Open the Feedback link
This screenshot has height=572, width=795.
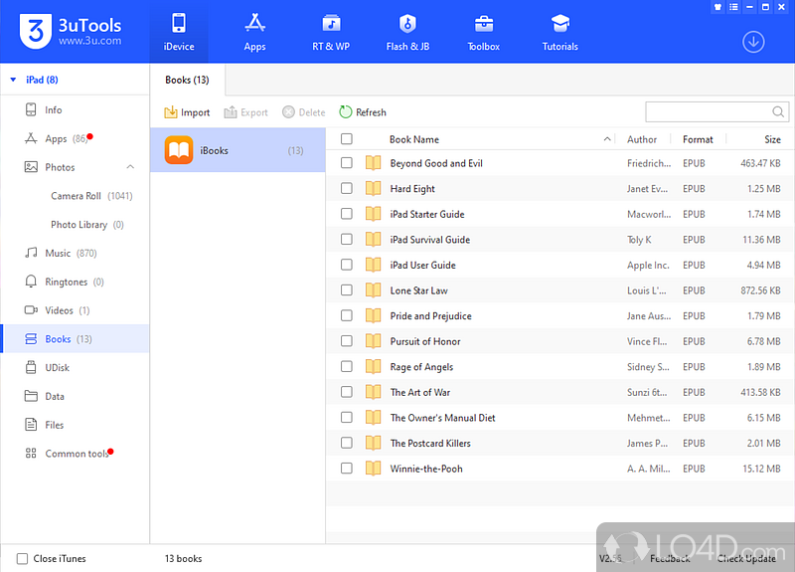670,559
